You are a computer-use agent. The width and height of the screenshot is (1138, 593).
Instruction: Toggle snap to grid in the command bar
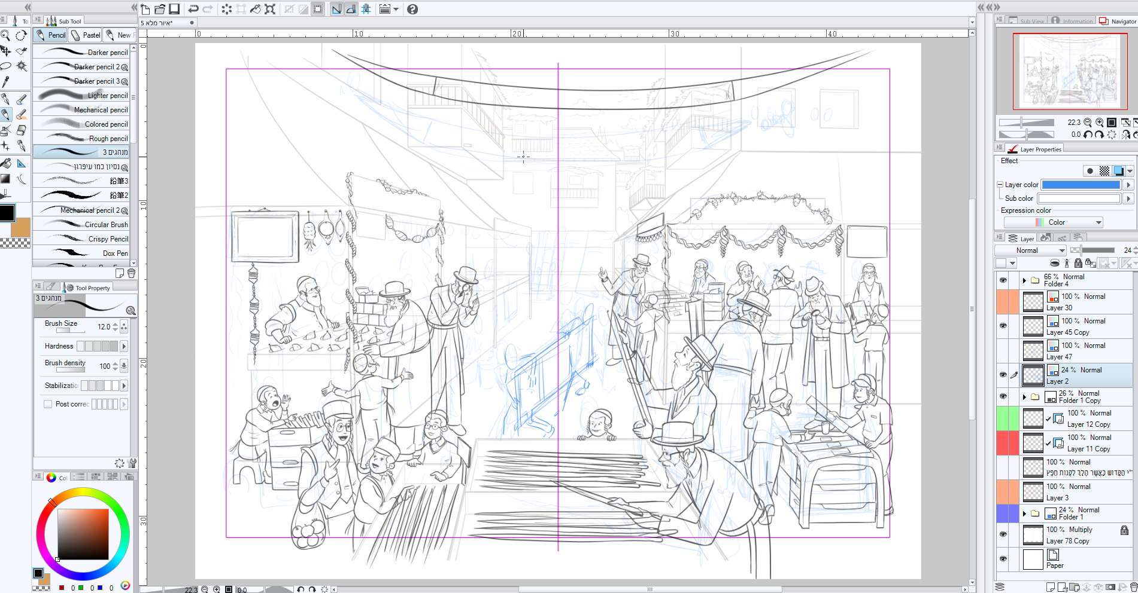(366, 9)
